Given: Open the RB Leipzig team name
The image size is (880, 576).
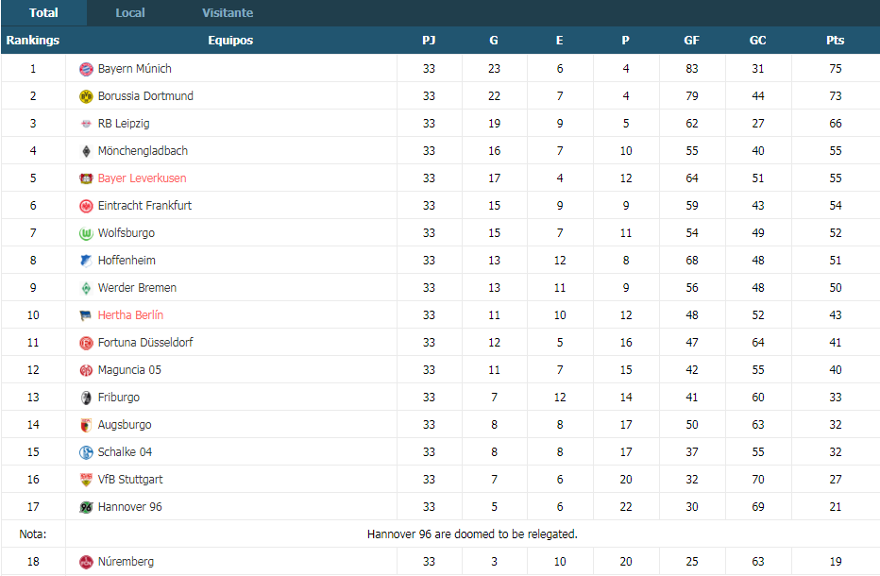Looking at the screenshot, I should click(124, 124).
